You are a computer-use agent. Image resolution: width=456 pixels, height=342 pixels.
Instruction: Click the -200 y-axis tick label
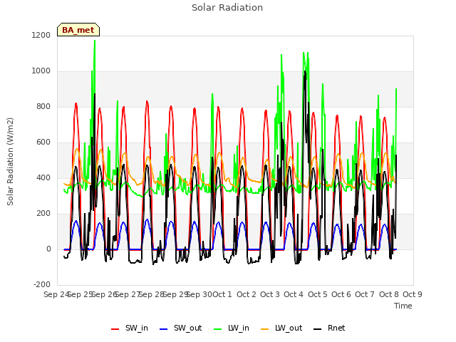pos(42,285)
